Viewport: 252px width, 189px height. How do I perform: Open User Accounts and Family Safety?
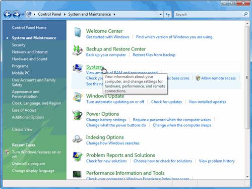[34, 82]
